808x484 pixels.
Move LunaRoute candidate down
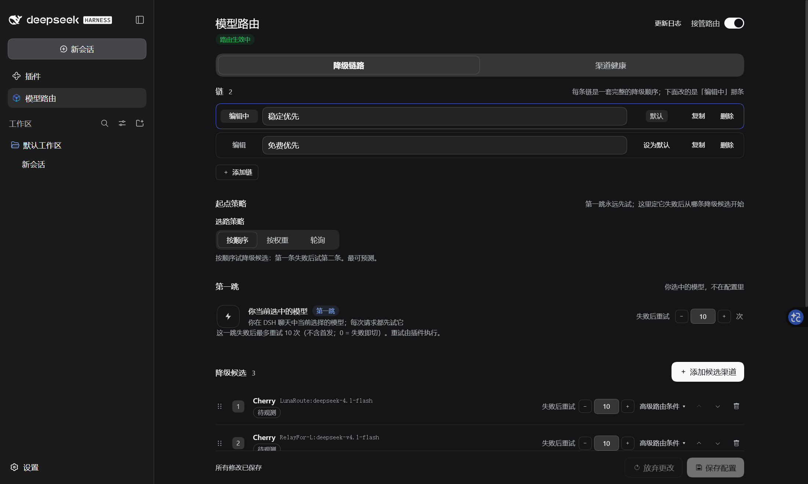[x=718, y=406]
